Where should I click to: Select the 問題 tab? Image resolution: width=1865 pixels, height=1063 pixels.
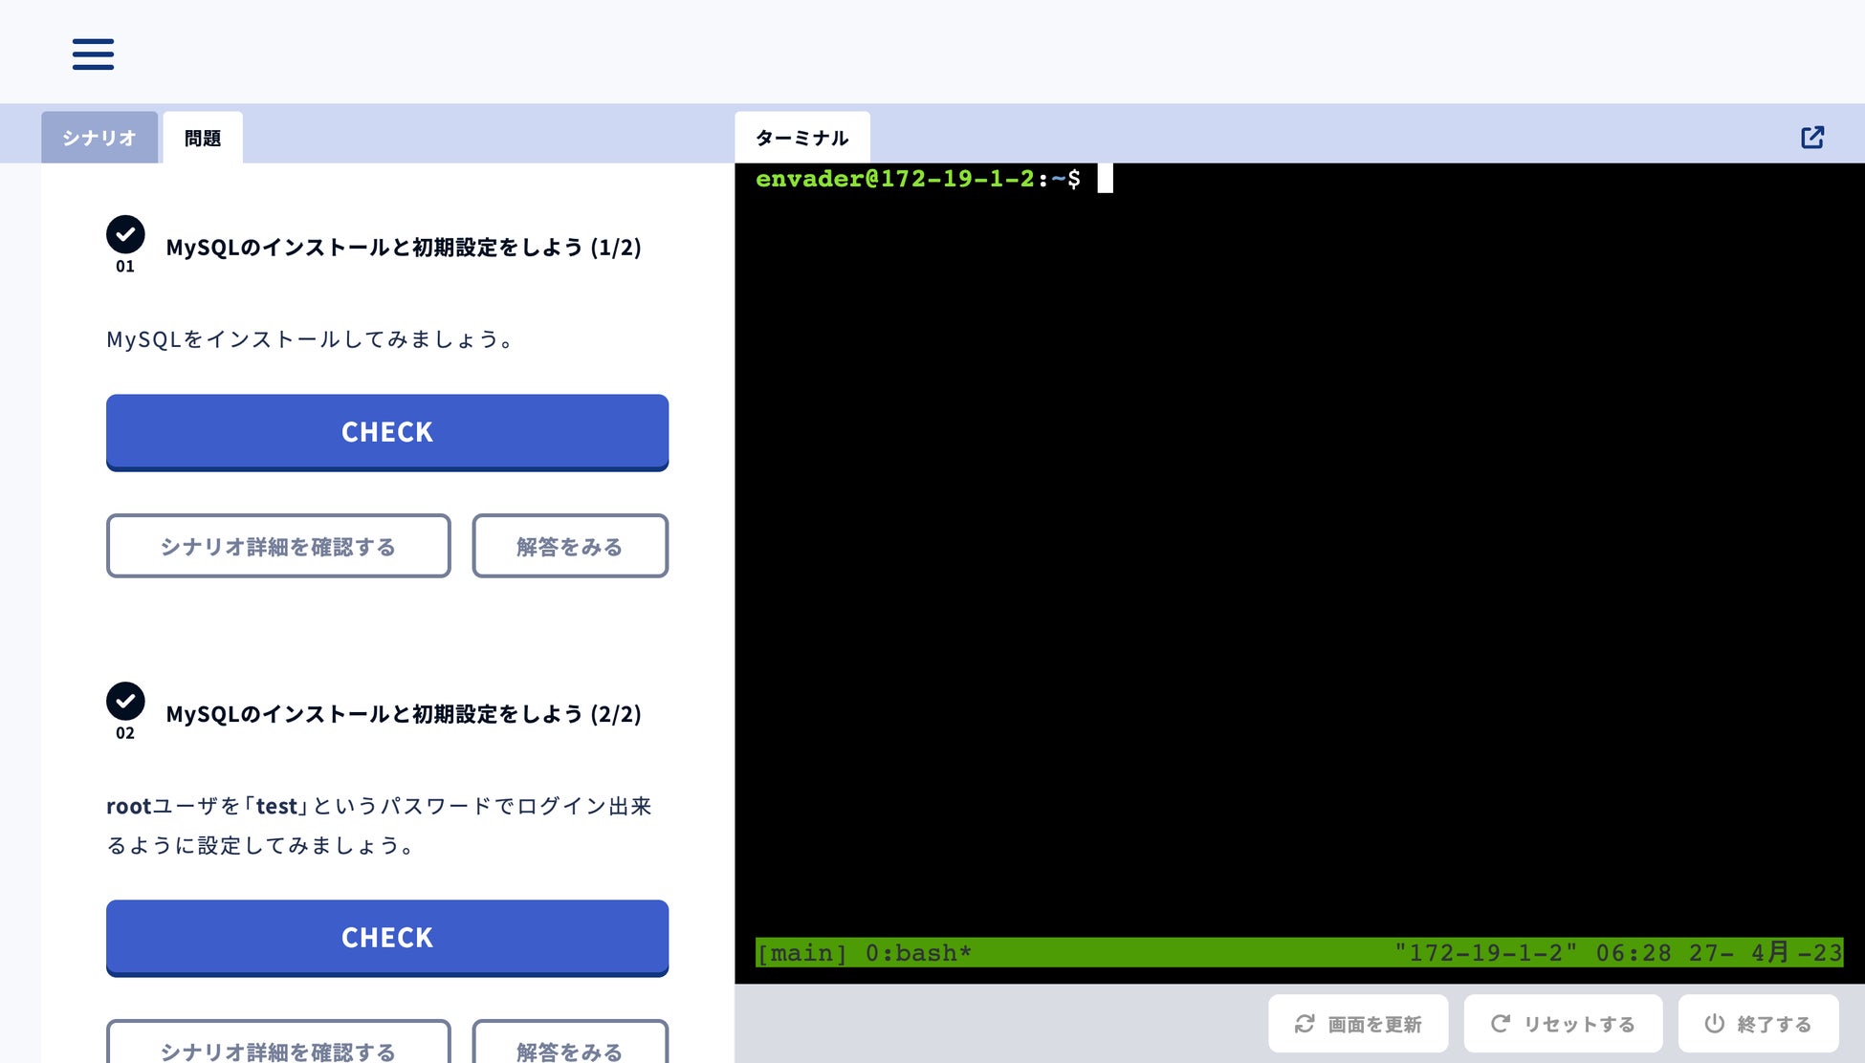203,138
